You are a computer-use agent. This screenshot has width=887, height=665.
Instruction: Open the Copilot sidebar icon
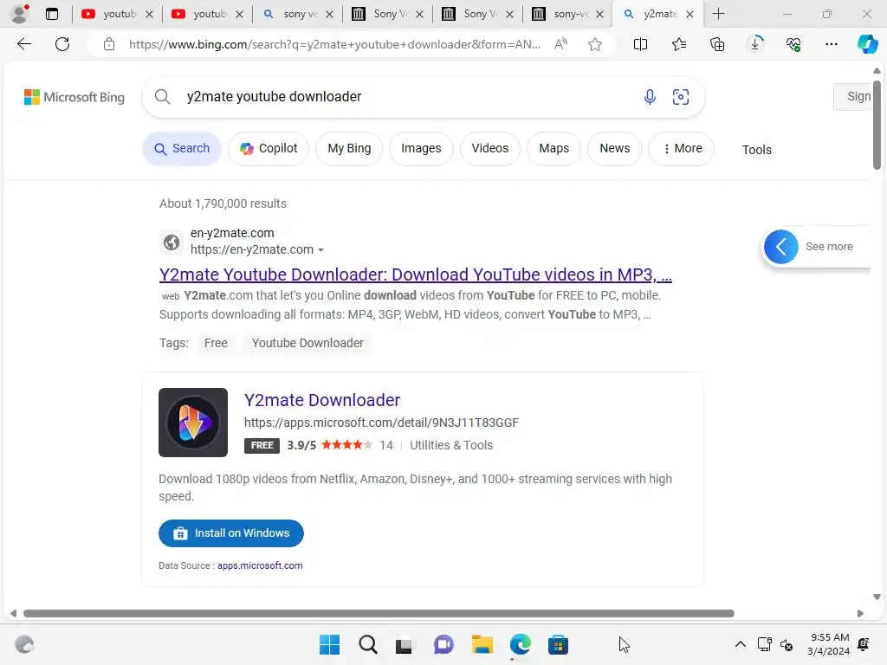coord(867,44)
